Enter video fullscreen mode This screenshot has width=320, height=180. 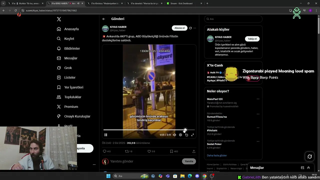point(192,135)
